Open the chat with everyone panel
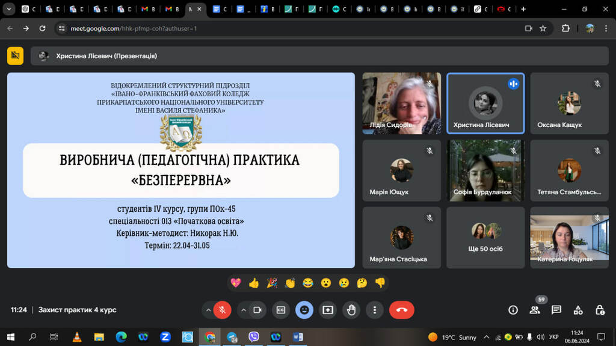Screen dimensions: 616x346 click(556, 310)
